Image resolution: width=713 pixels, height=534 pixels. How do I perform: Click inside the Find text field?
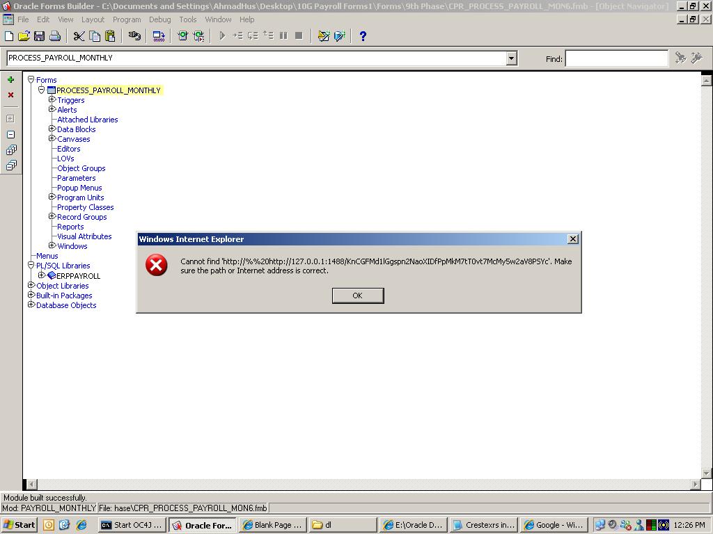pyautogui.click(x=616, y=58)
